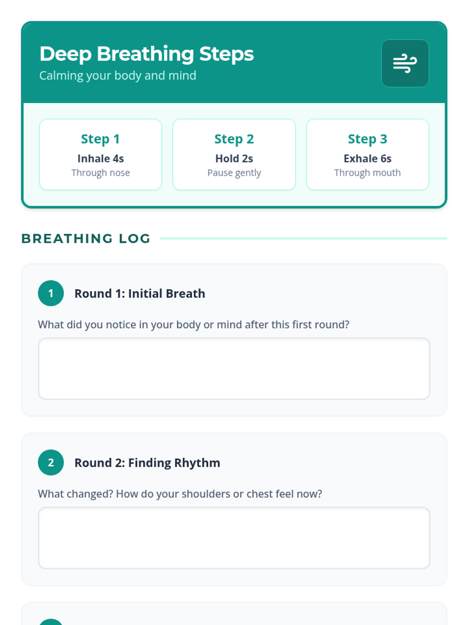Click the 'Breathing Log' section heading
Screen dimensions: 468x625
86,238
